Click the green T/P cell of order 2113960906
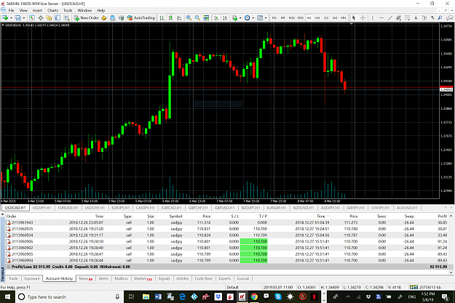Screen dimensions: 455x303 pos(254,241)
